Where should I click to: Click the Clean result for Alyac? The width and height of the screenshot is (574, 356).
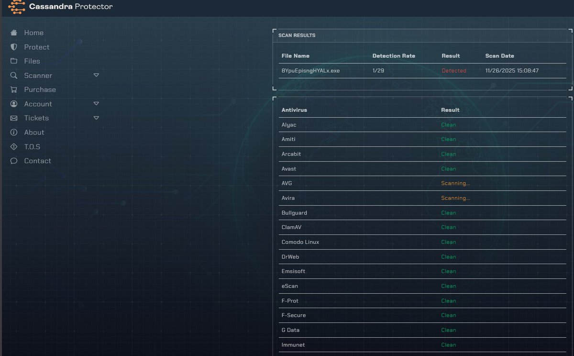[x=449, y=125]
